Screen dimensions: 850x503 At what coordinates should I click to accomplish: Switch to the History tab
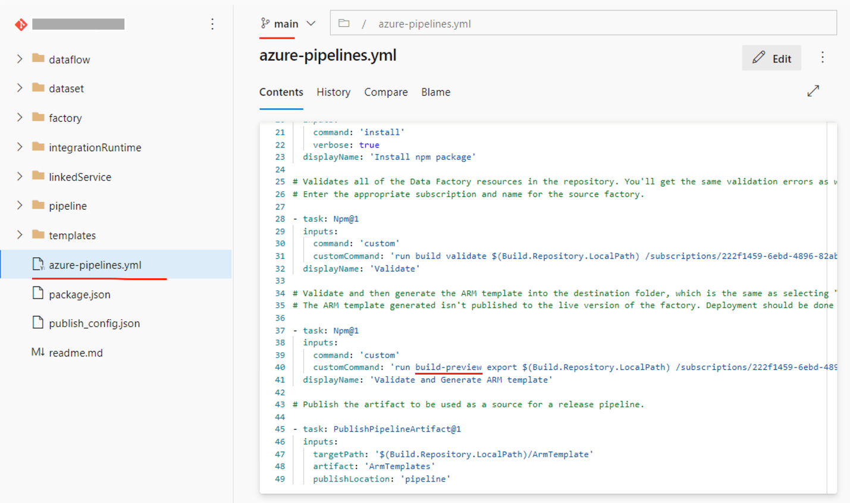pos(333,92)
